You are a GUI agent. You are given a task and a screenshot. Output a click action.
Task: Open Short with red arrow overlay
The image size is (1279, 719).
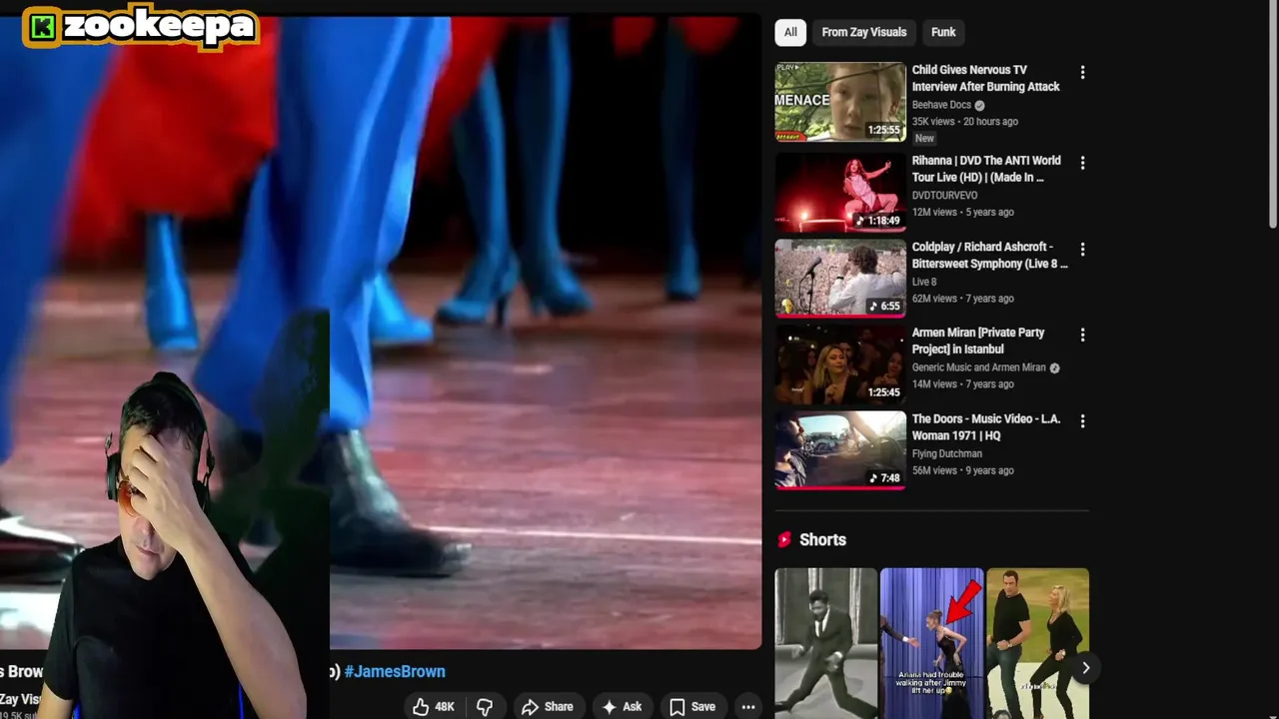932,643
